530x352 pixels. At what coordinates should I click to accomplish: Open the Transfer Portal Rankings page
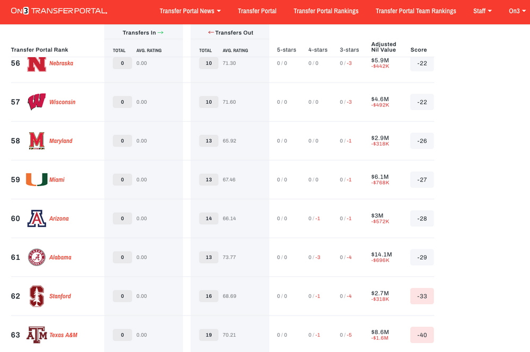[326, 11]
